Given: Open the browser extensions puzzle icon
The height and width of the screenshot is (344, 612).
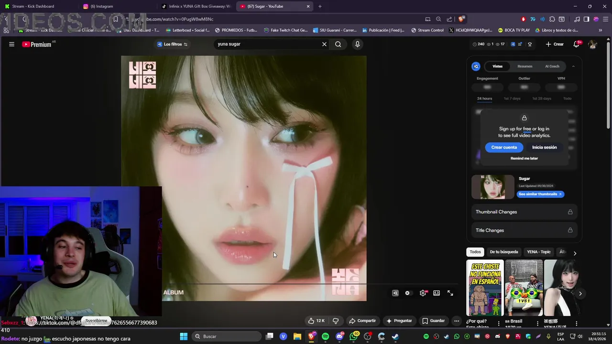Looking at the screenshot, I should (552, 19).
